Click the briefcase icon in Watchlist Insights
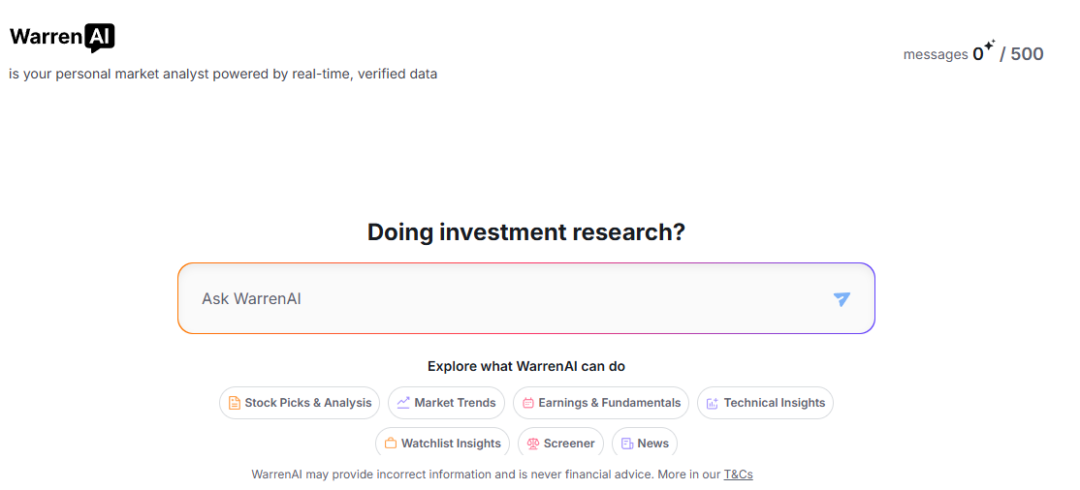Viewport: 1080px width, 490px height. click(391, 444)
